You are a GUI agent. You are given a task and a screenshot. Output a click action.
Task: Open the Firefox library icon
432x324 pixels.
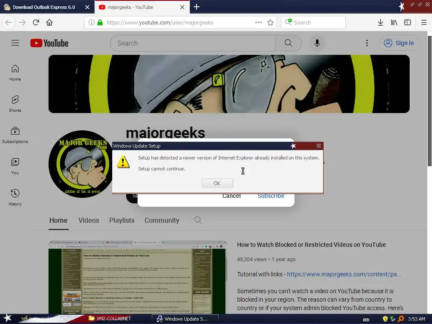click(394, 22)
